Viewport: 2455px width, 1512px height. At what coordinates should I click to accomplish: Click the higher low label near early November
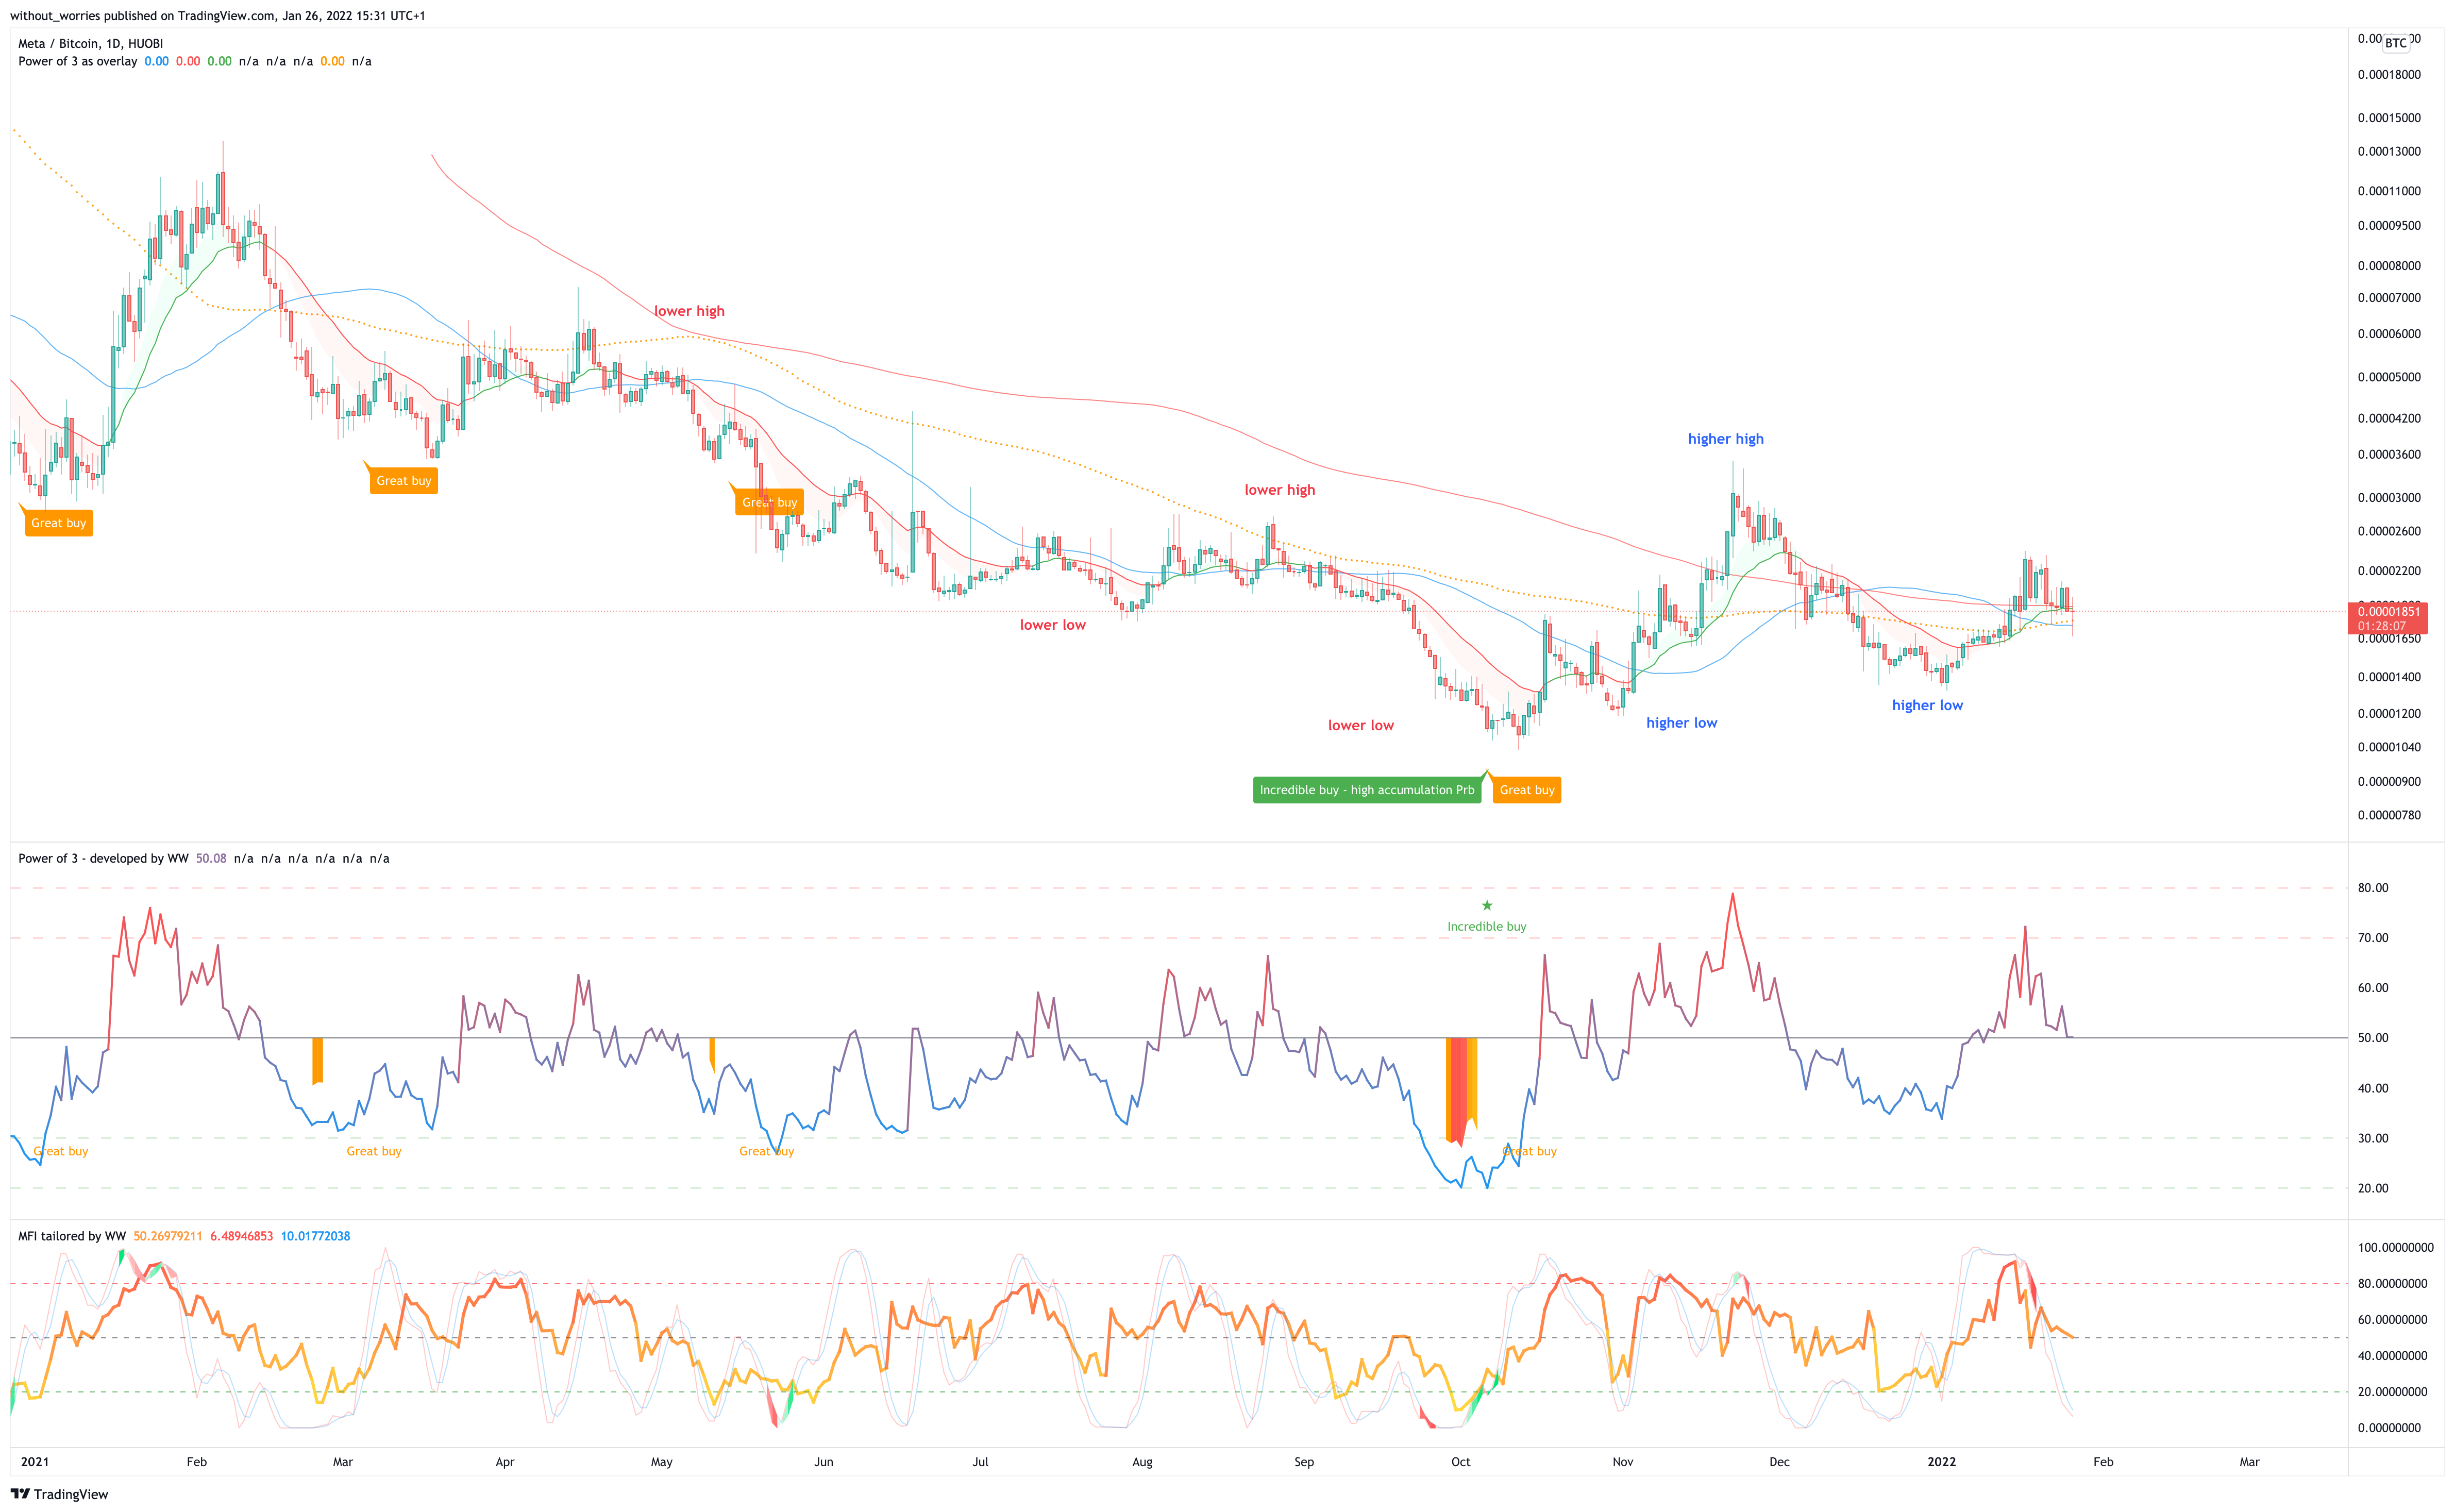coord(1681,723)
